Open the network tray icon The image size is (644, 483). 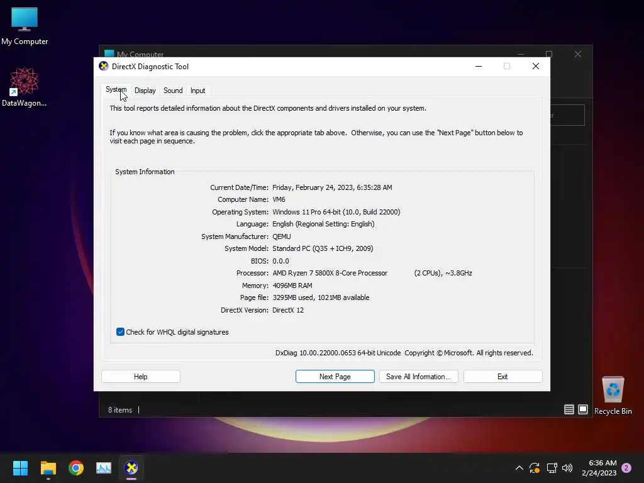coord(552,468)
